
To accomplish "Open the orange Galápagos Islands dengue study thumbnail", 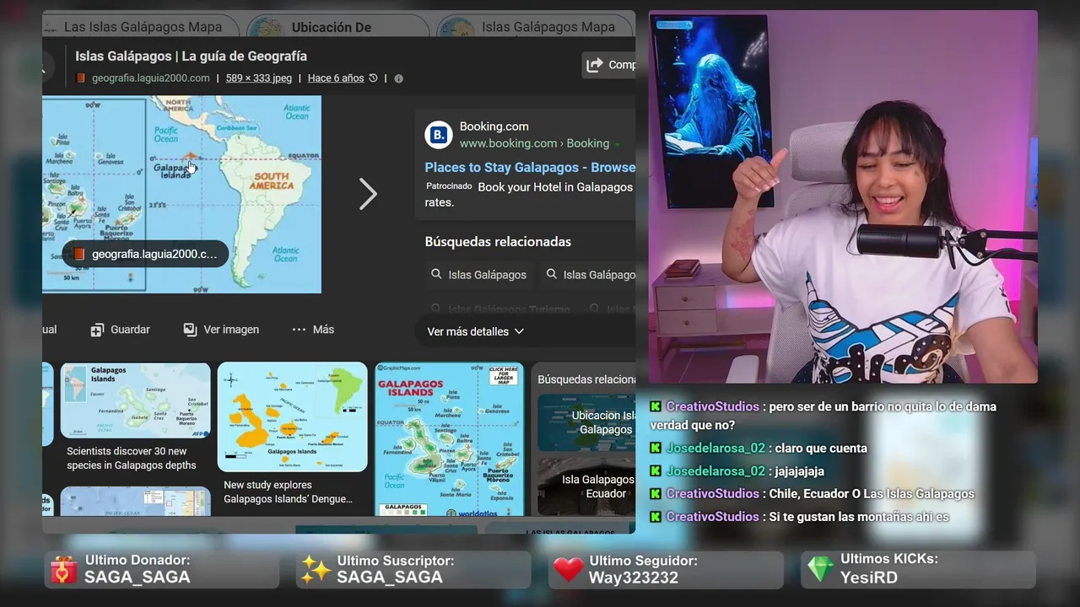I will [x=292, y=416].
